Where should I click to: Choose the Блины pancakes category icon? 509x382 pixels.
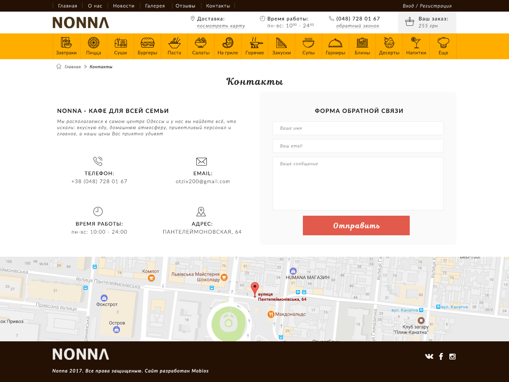coord(362,43)
